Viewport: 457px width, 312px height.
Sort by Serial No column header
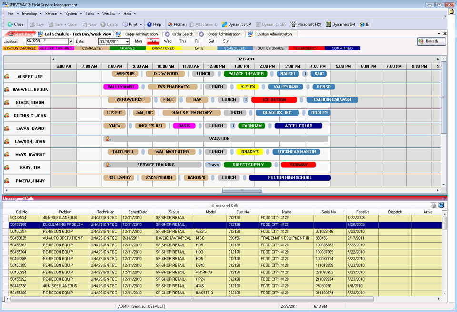coord(329,212)
